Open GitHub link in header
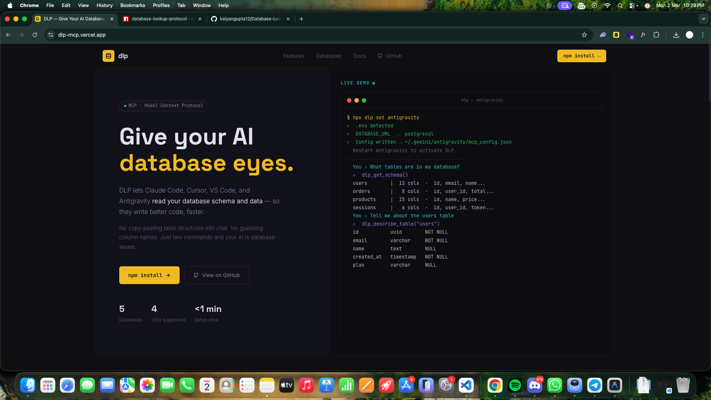The width and height of the screenshot is (711, 400). (x=390, y=56)
